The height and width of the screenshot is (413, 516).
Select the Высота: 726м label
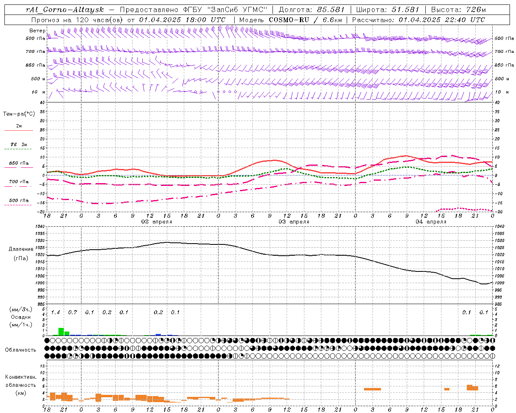[458, 10]
